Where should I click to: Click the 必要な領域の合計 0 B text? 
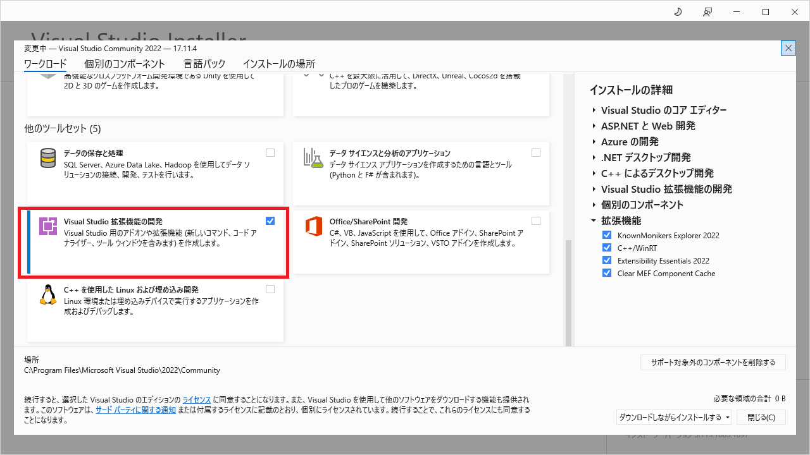(749, 398)
